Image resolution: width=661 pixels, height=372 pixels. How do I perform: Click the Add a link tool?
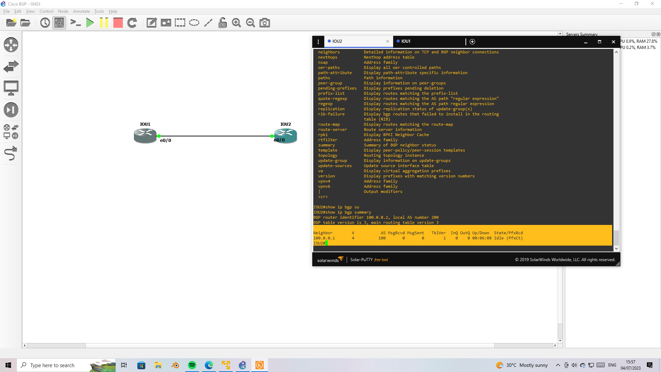click(11, 153)
